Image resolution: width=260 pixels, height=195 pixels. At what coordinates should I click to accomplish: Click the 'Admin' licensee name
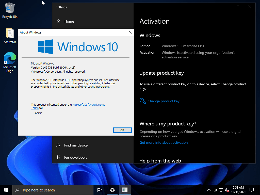click(x=39, y=113)
